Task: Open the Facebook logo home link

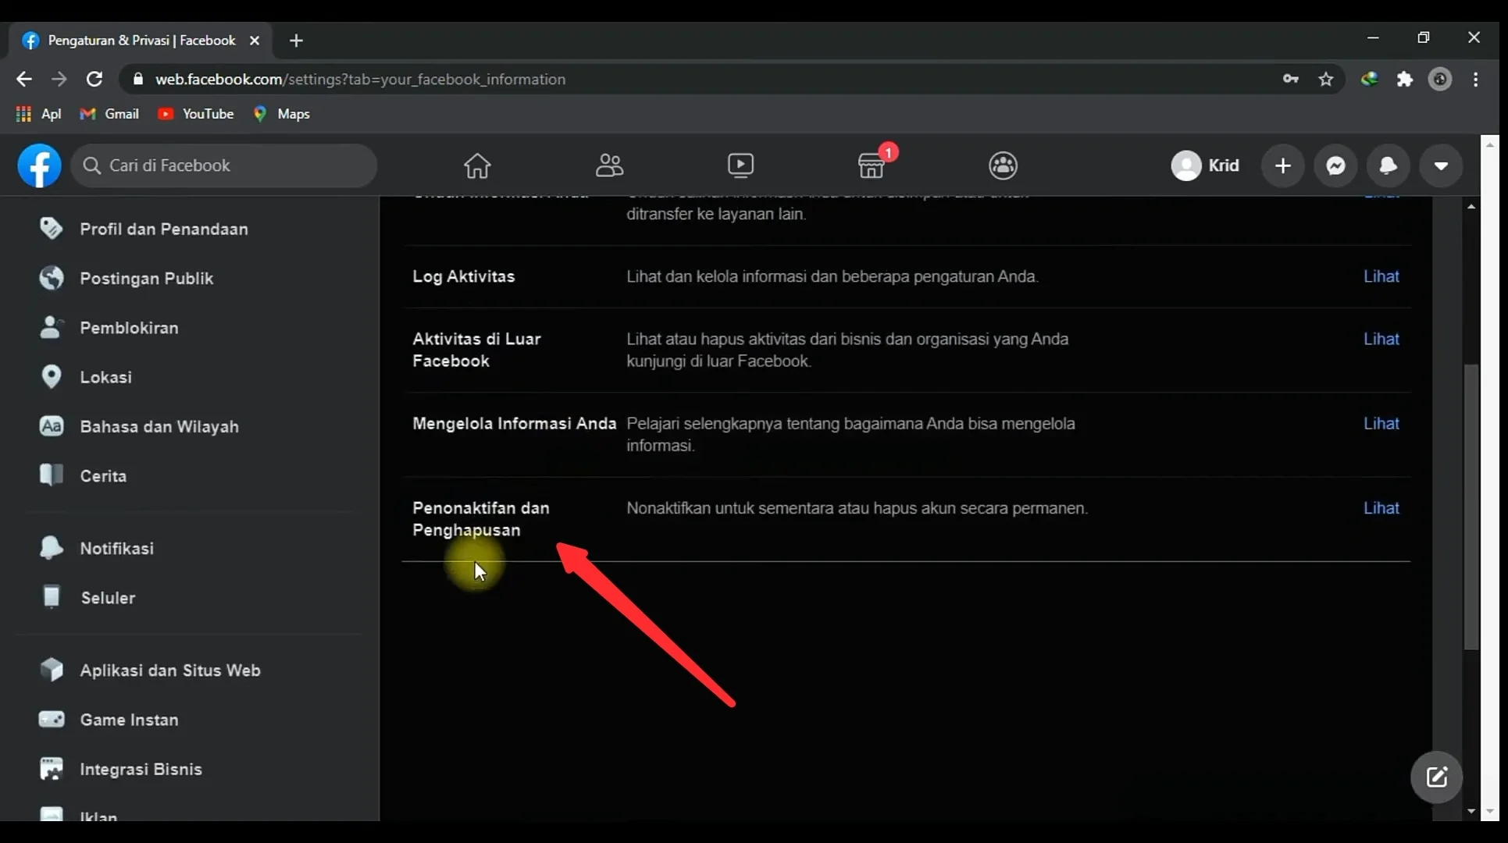Action: pos(39,165)
